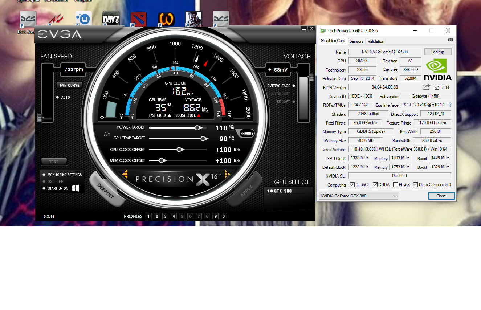Open the Uplay desktop shortcut

[83, 19]
